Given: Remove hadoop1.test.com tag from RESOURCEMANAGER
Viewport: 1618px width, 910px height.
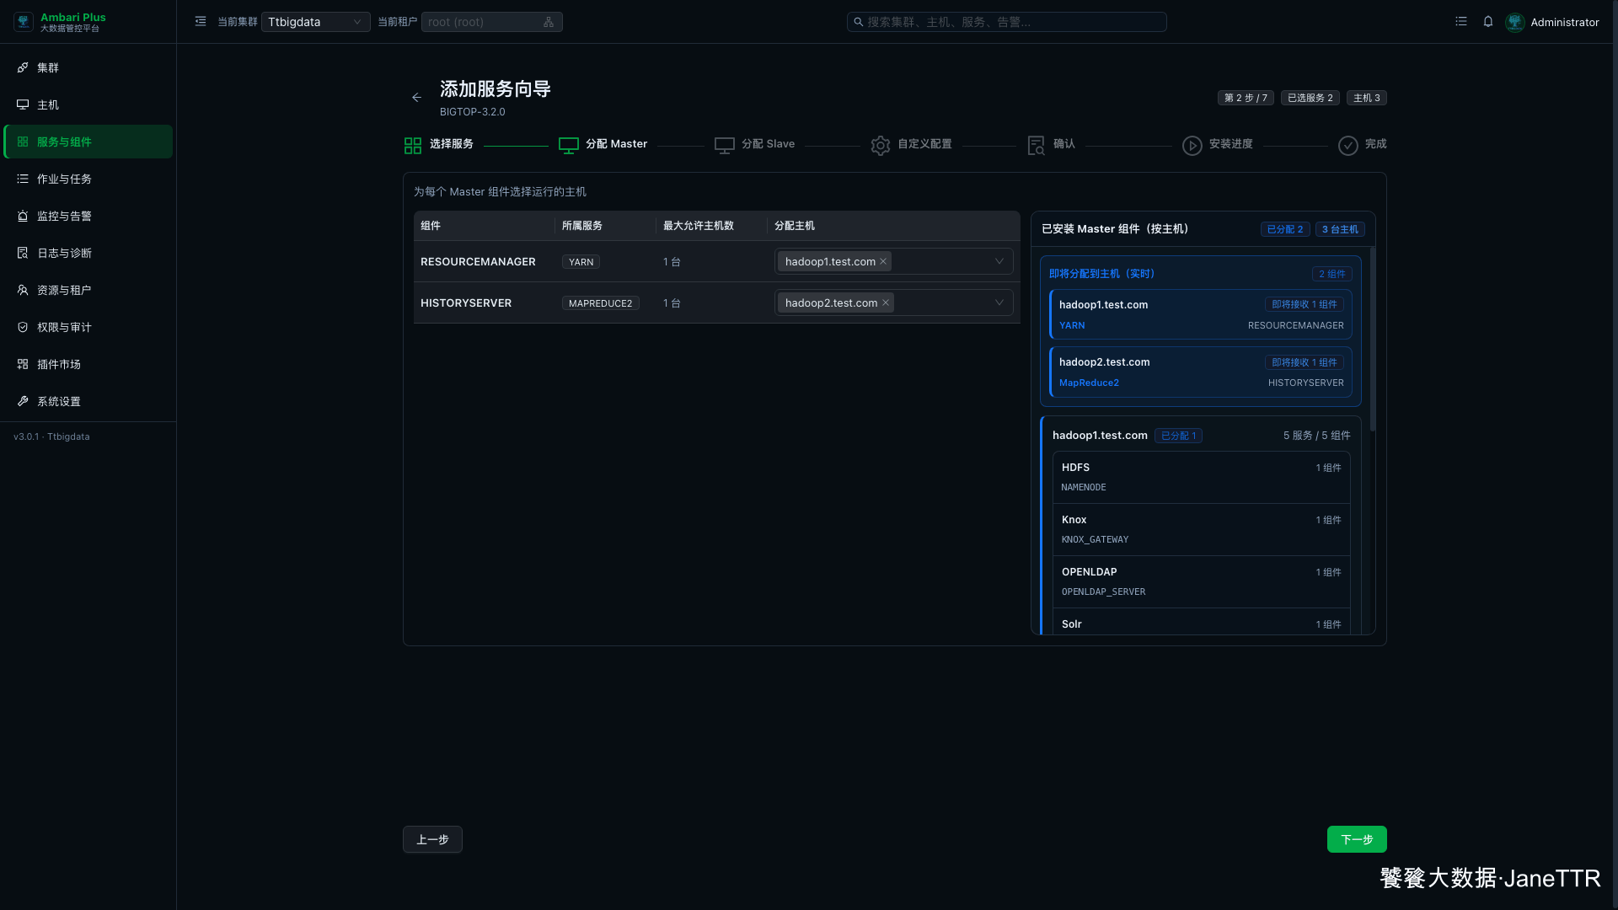Looking at the screenshot, I should pyautogui.click(x=883, y=261).
